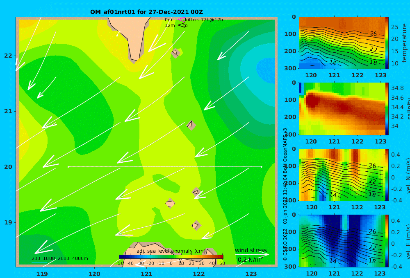This screenshot has height=278, width=410.
Task: Click the vel. E colorbar
Action: pyautogui.click(x=387, y=241)
